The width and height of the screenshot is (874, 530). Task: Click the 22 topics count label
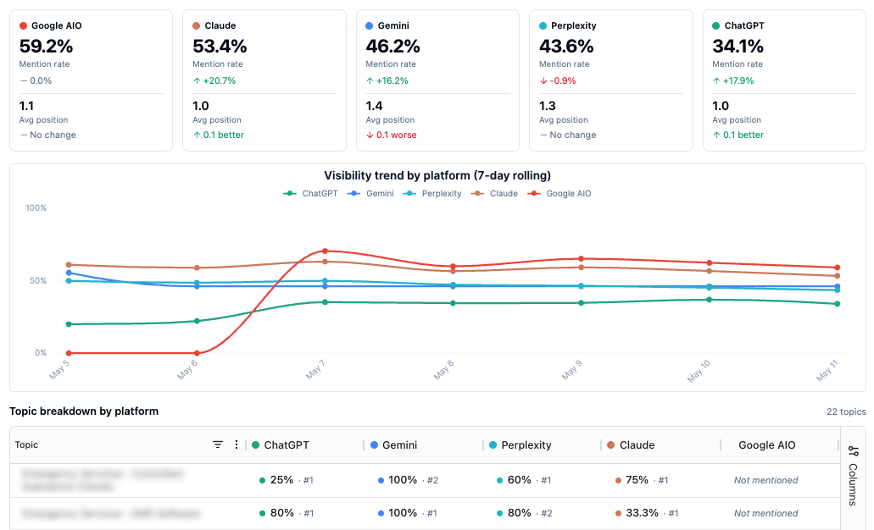coord(846,411)
